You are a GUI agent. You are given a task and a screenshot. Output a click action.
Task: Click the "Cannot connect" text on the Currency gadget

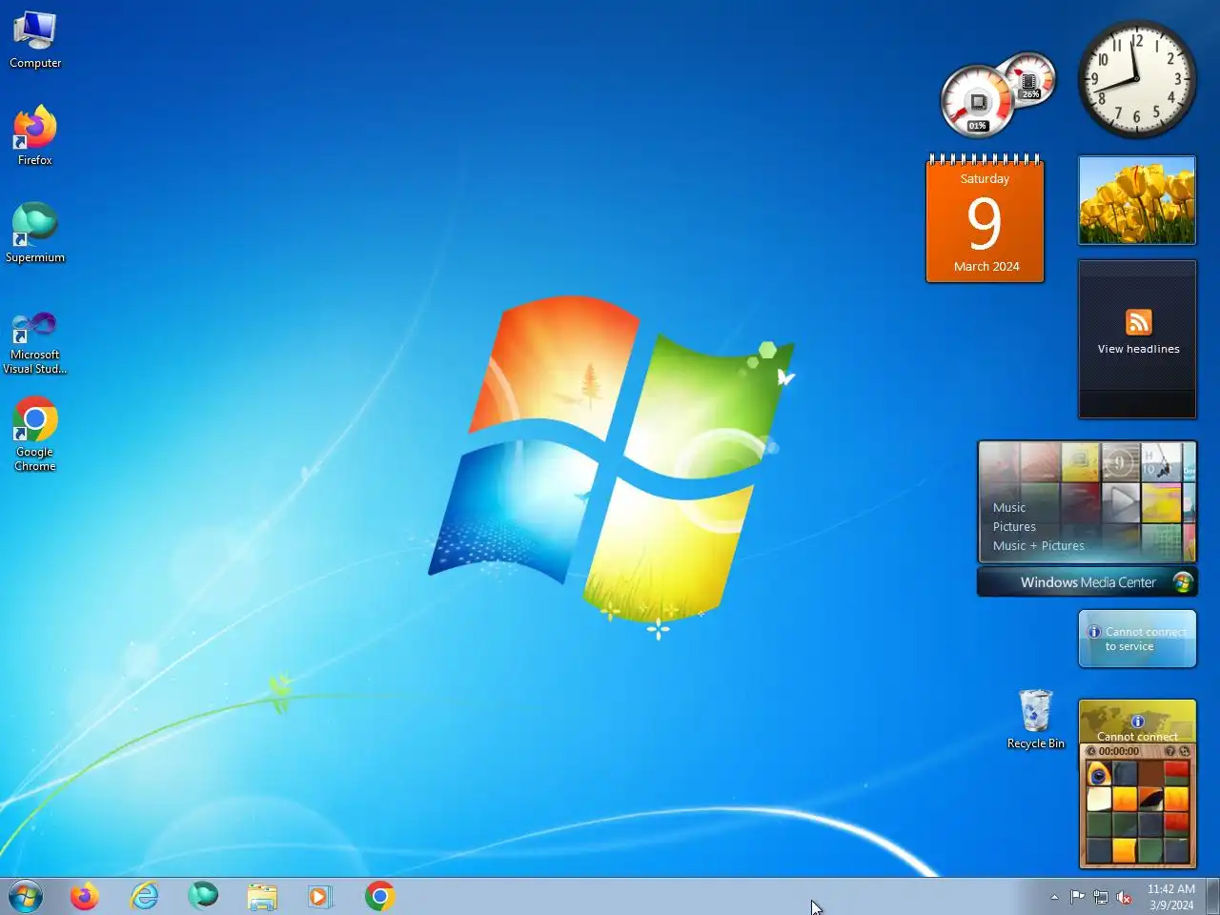(x=1137, y=737)
